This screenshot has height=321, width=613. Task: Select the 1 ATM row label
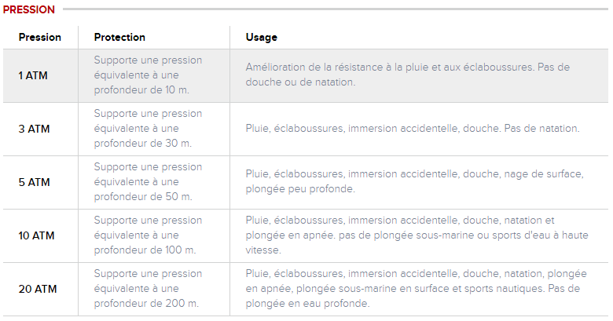point(35,75)
